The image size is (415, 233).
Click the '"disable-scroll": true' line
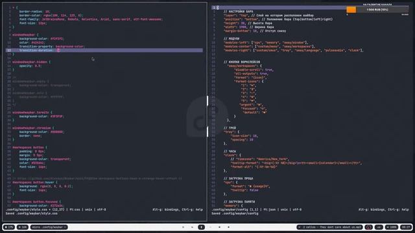(254, 70)
